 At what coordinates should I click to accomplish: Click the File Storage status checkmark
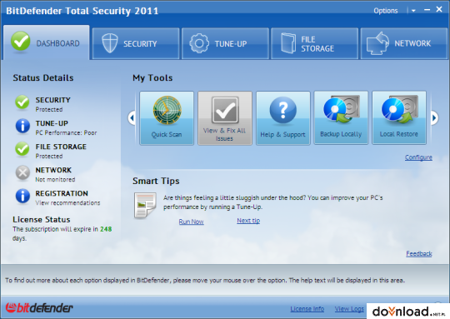(22, 149)
